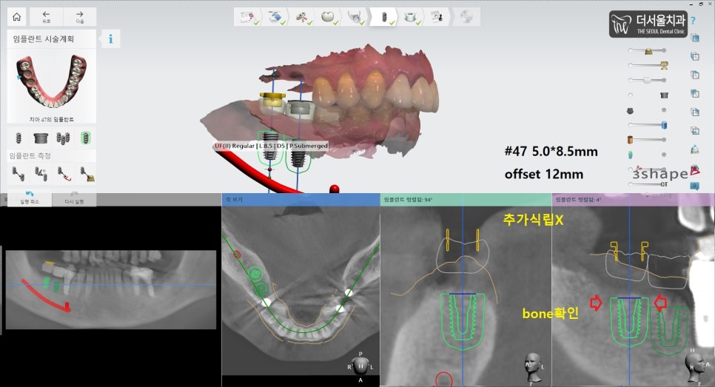Click the Redo (다시 실행) button
The width and height of the screenshot is (715, 387).
(x=74, y=198)
